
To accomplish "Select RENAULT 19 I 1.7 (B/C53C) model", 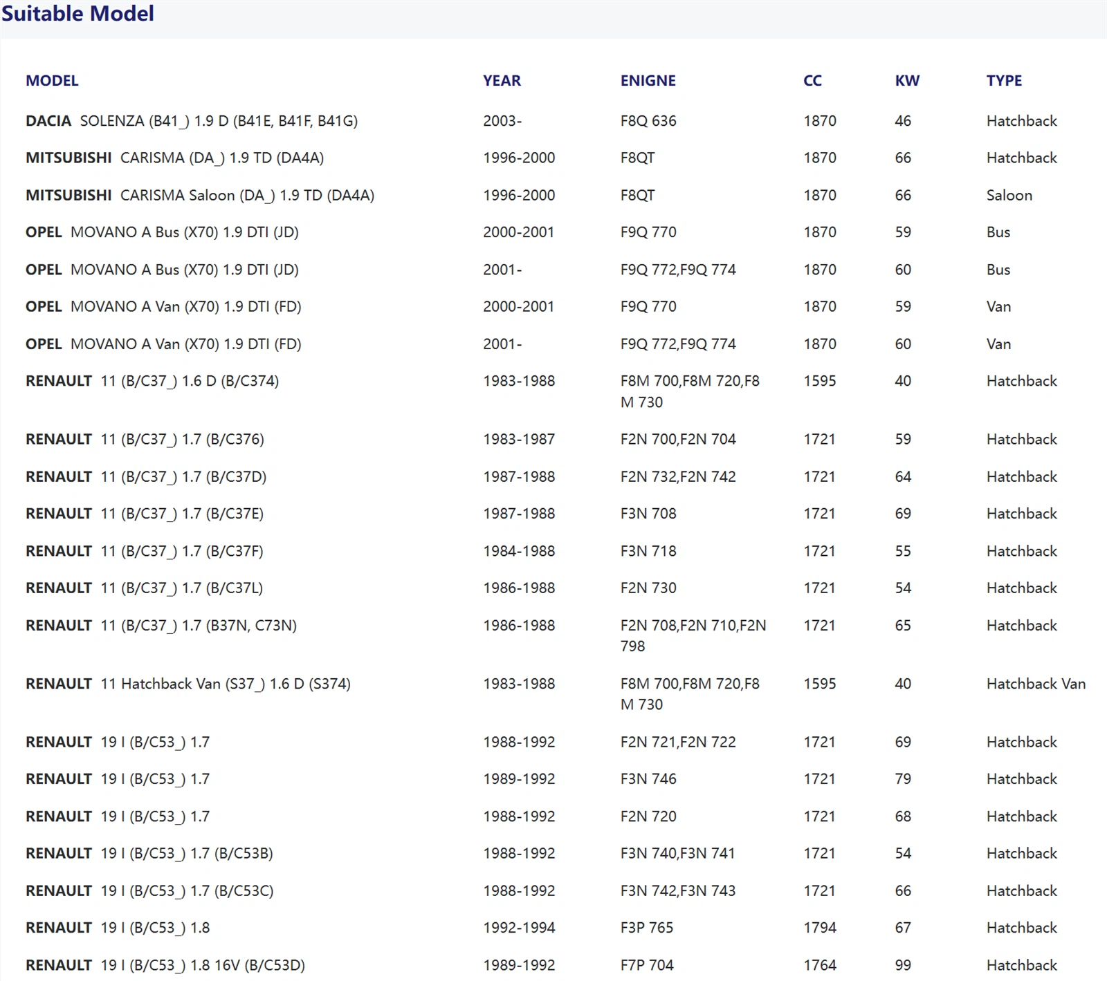I will point(149,890).
